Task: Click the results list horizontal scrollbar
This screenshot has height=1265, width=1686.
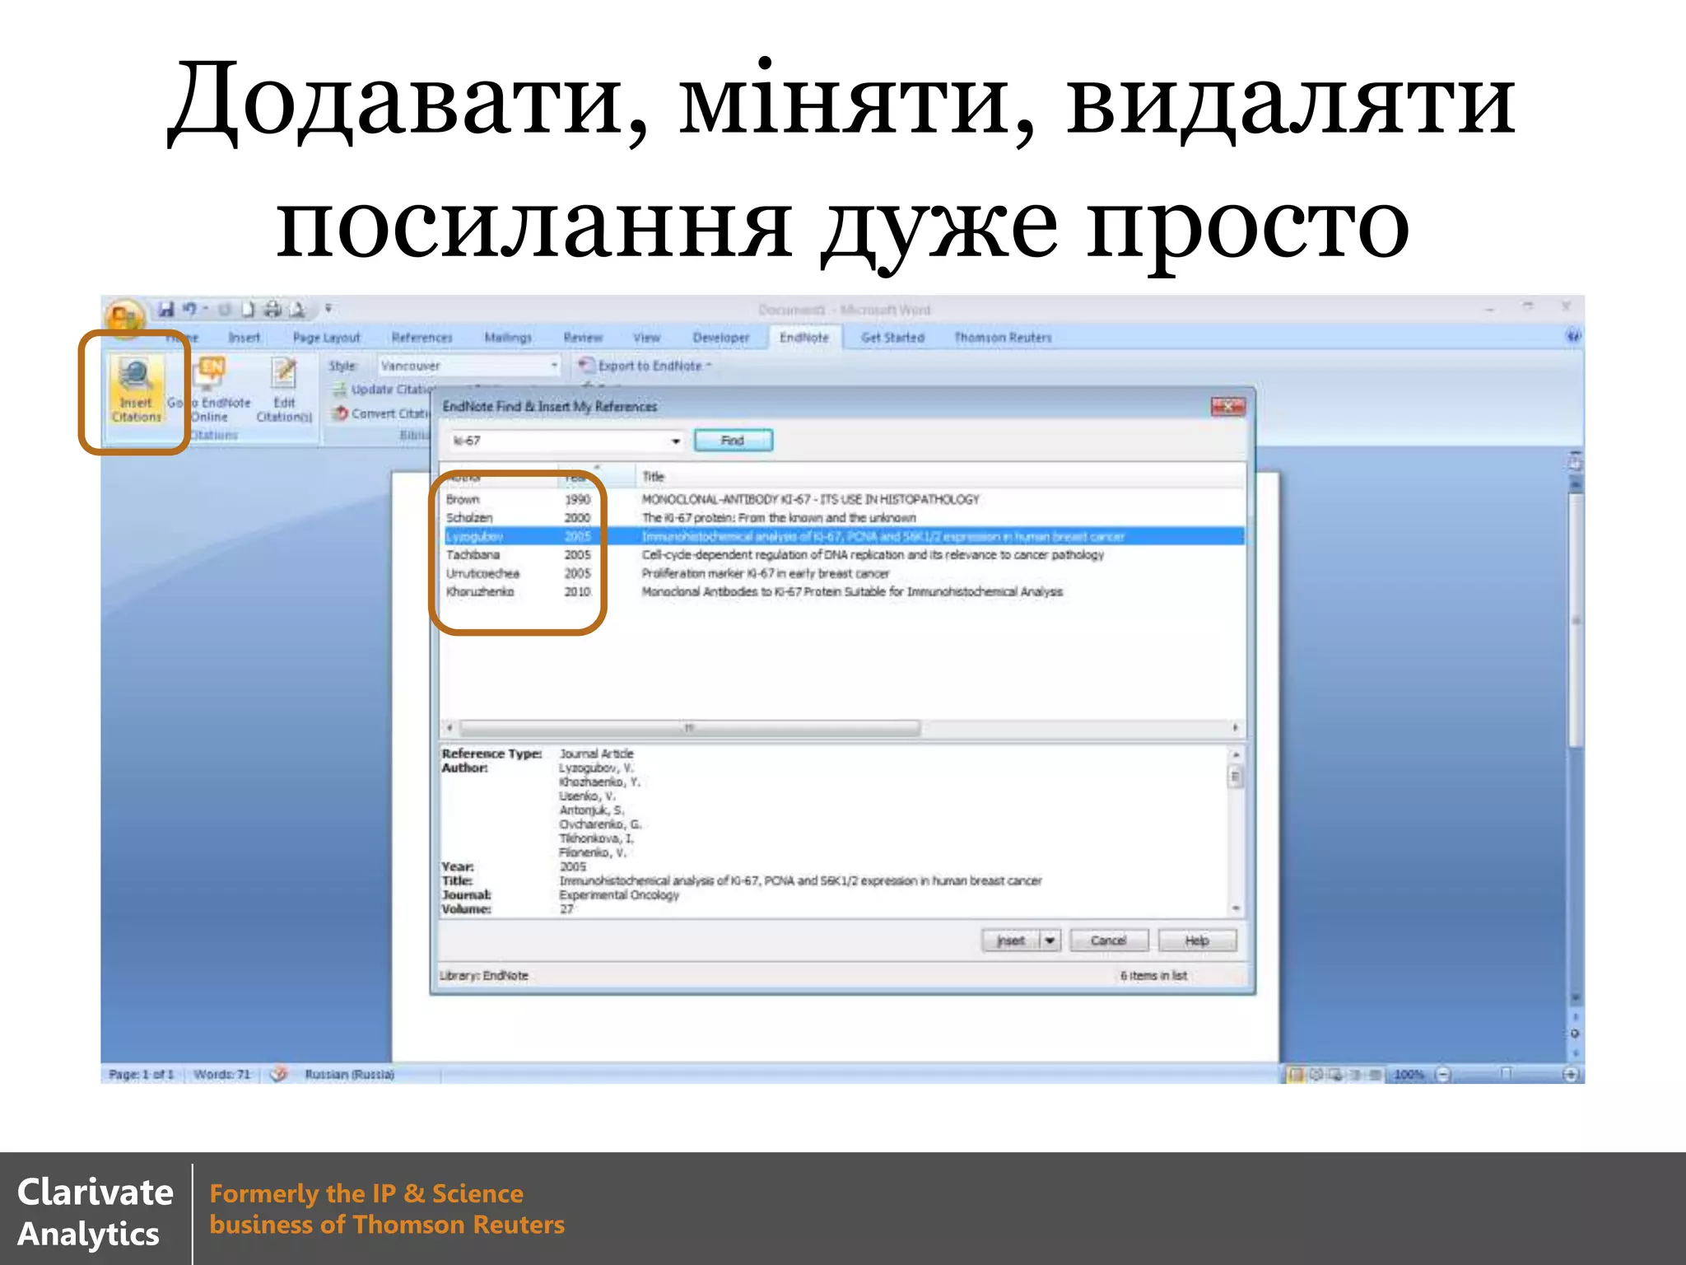Action: [690, 728]
